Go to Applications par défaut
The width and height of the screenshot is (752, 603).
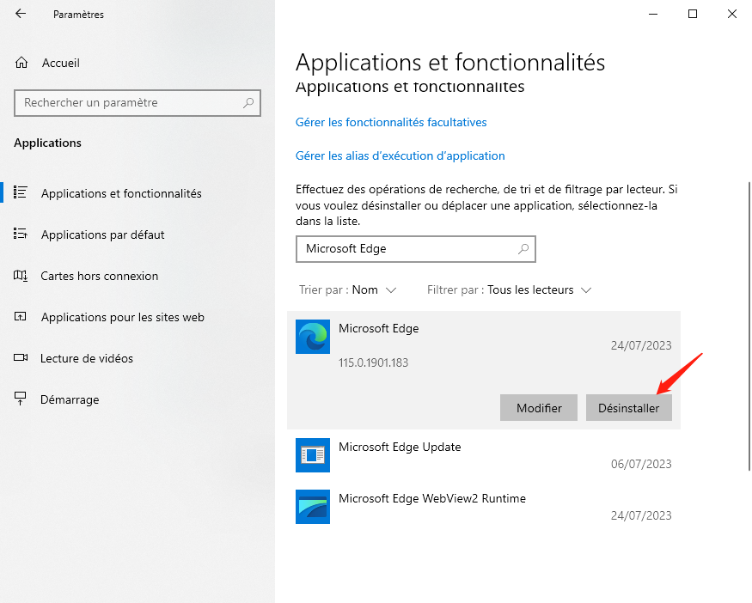pyautogui.click(x=102, y=234)
